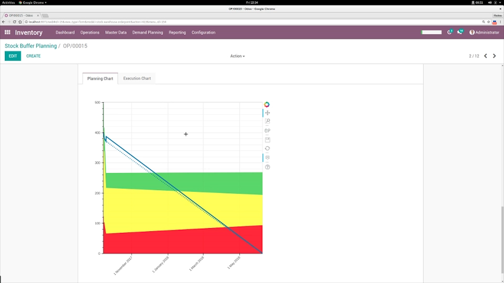The width and height of the screenshot is (504, 283).
Task: Open activities clock icon with badge
Action: point(450,32)
